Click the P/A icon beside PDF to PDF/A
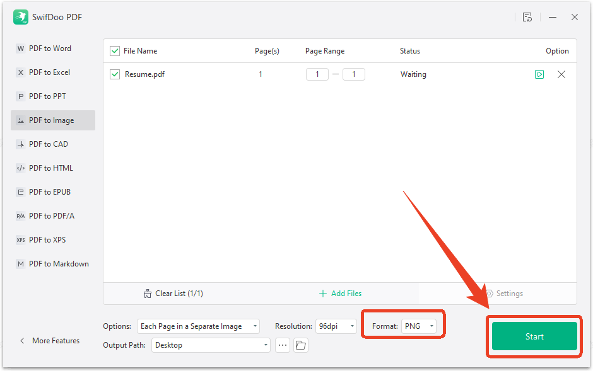 point(21,216)
